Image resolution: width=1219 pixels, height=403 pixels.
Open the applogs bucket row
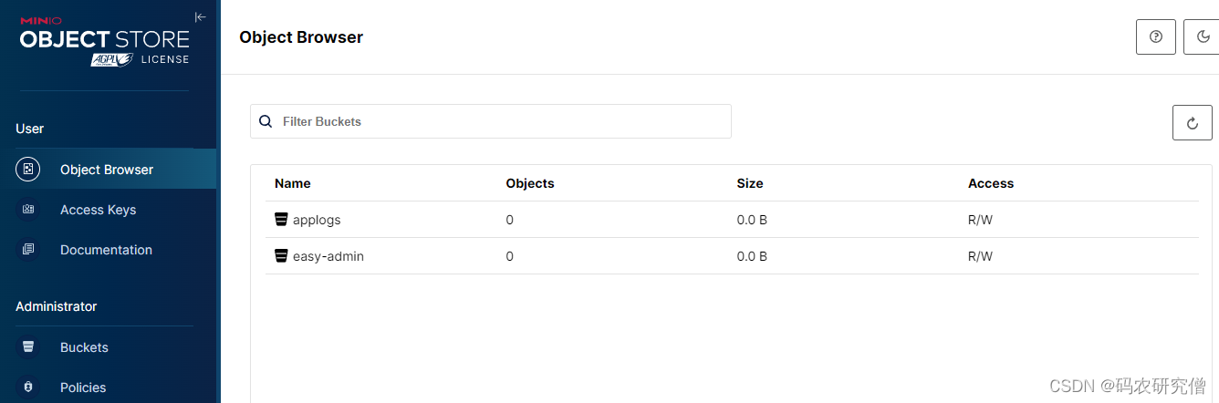click(317, 220)
